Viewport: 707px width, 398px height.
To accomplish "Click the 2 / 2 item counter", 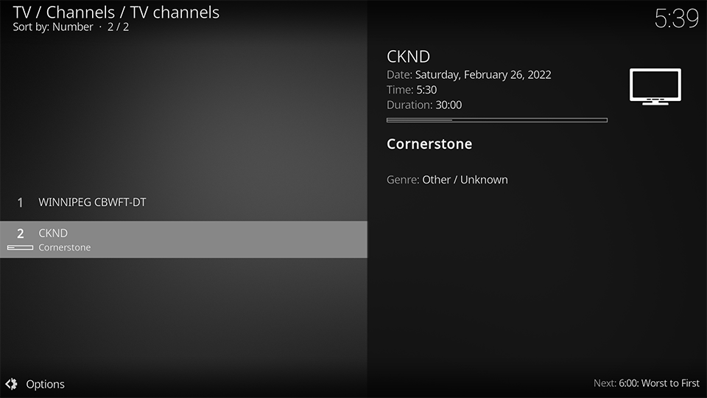I will click(118, 27).
